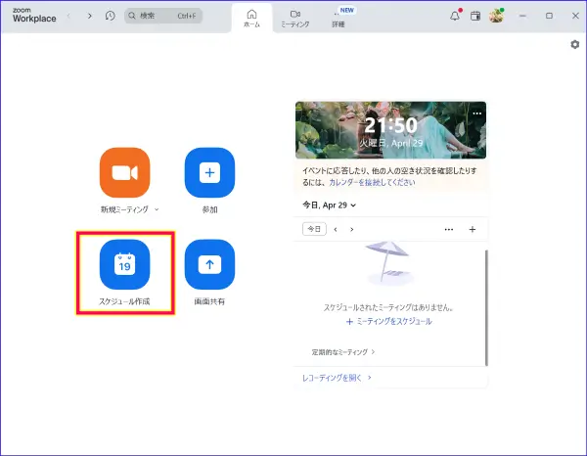
Task: Open the history clock icon
Action: click(110, 16)
